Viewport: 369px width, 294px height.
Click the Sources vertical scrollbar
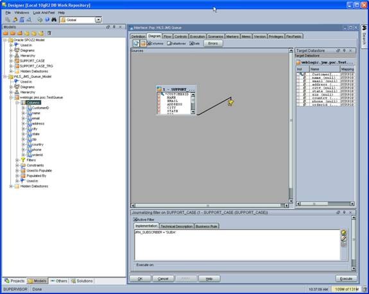click(291, 125)
